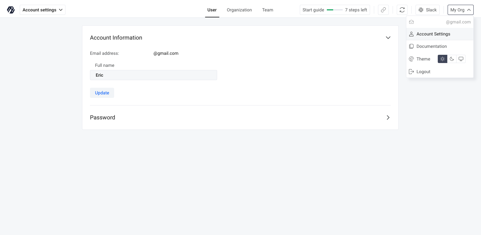
Task: Click the Email address label
Action: [x=105, y=53]
